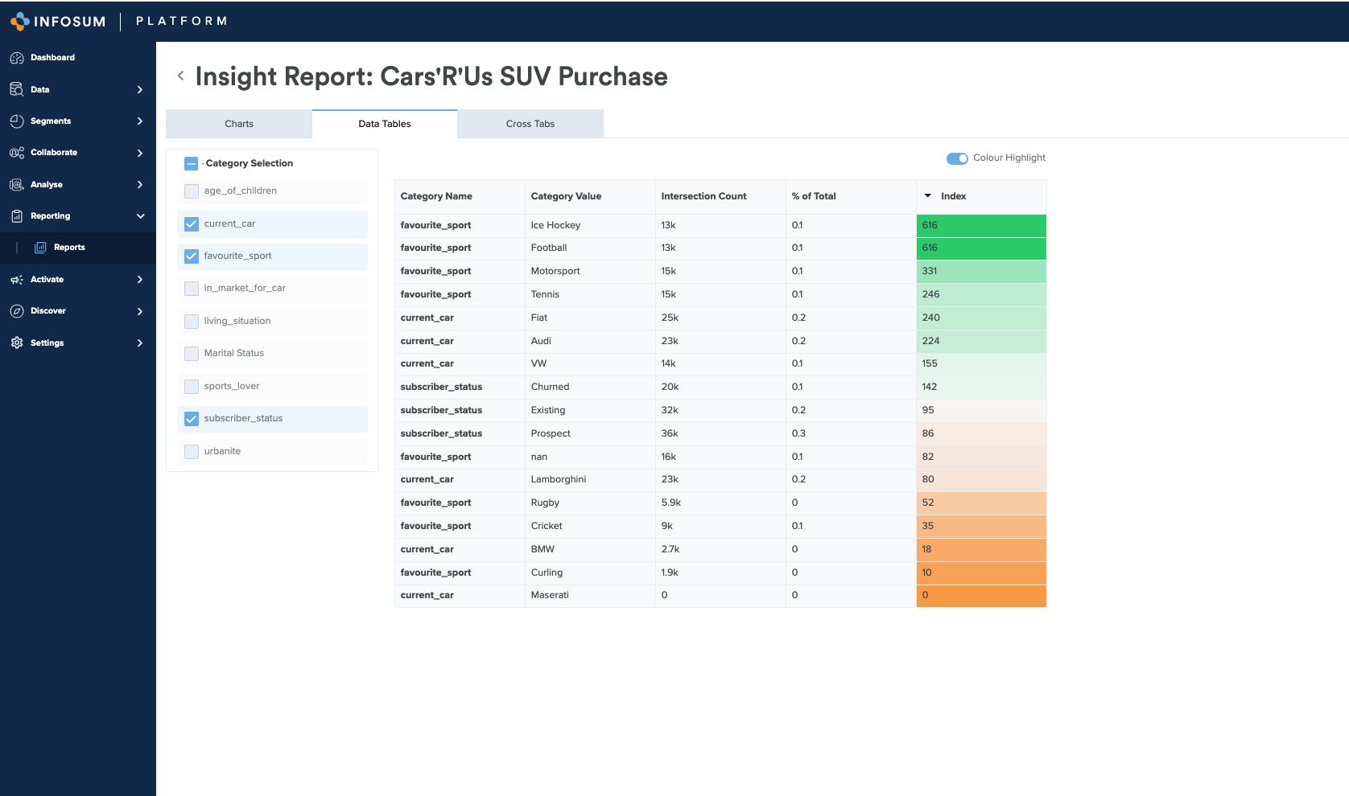Expand the Data menu chevron
This screenshot has width=1349, height=796.
click(140, 90)
